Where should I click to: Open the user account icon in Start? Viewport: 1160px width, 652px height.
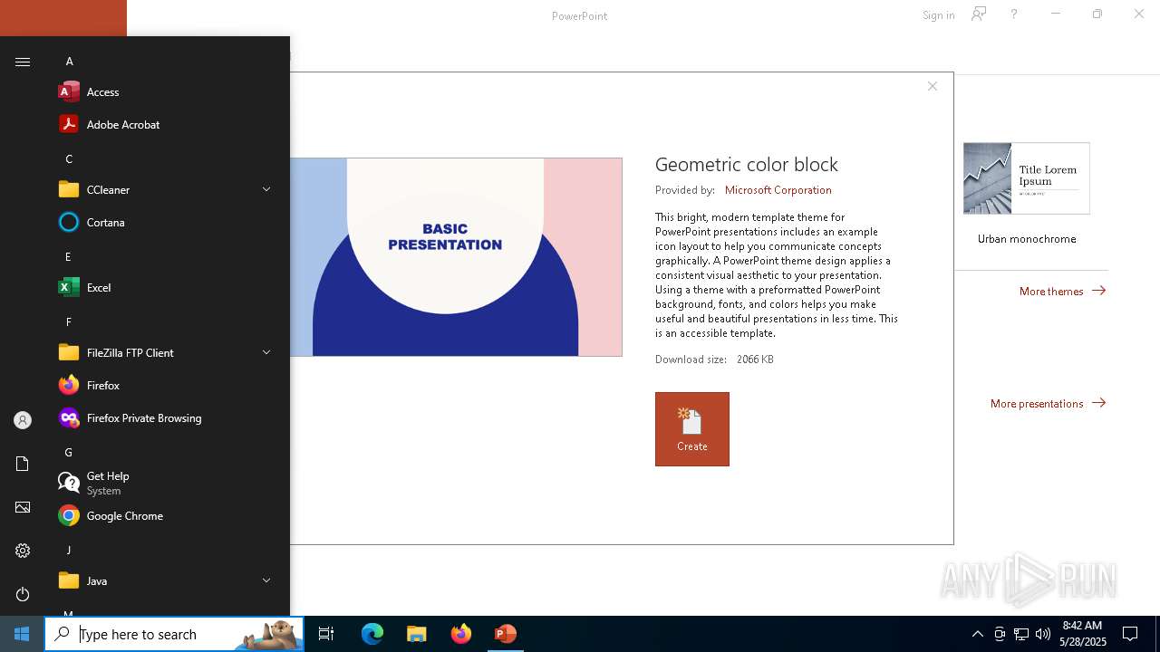[23, 420]
